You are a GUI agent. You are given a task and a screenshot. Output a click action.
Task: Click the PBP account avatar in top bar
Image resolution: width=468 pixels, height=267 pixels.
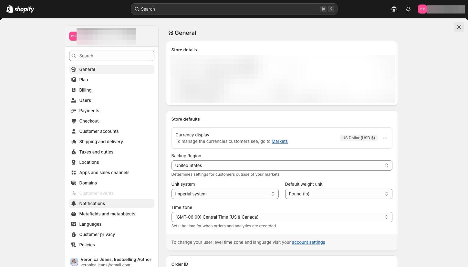tap(422, 9)
